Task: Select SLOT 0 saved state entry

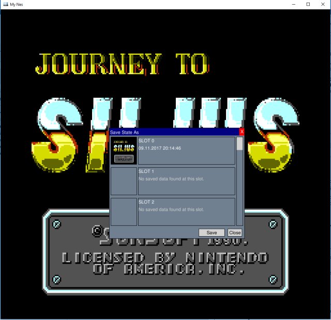Action: coord(186,151)
